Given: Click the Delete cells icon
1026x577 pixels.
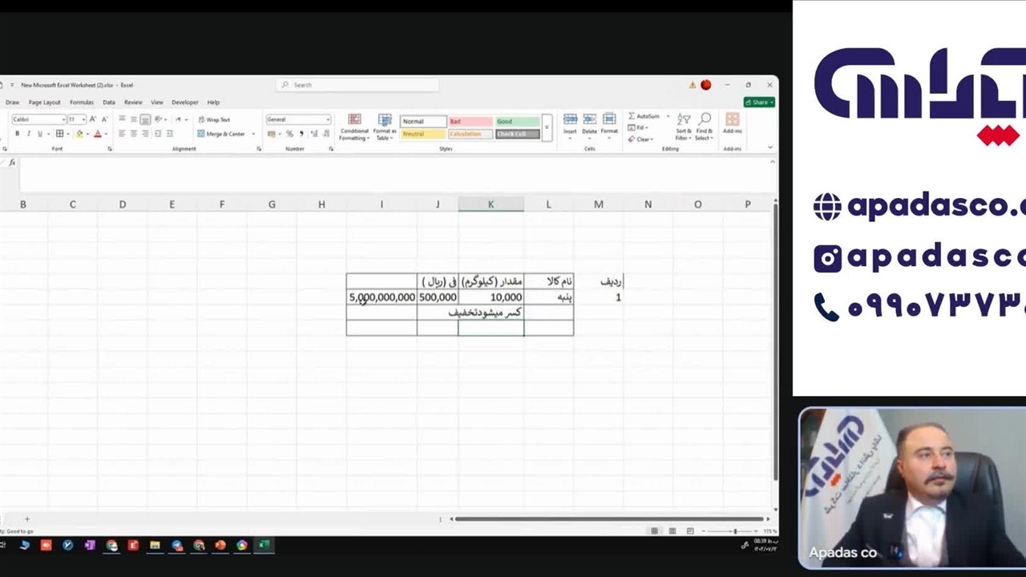Looking at the screenshot, I should coord(589,119).
